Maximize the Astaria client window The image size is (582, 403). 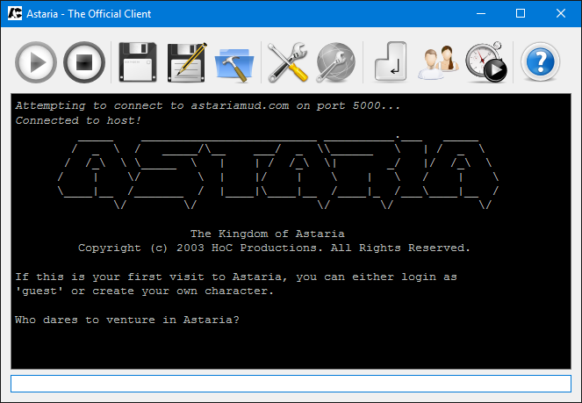pyautogui.click(x=521, y=14)
